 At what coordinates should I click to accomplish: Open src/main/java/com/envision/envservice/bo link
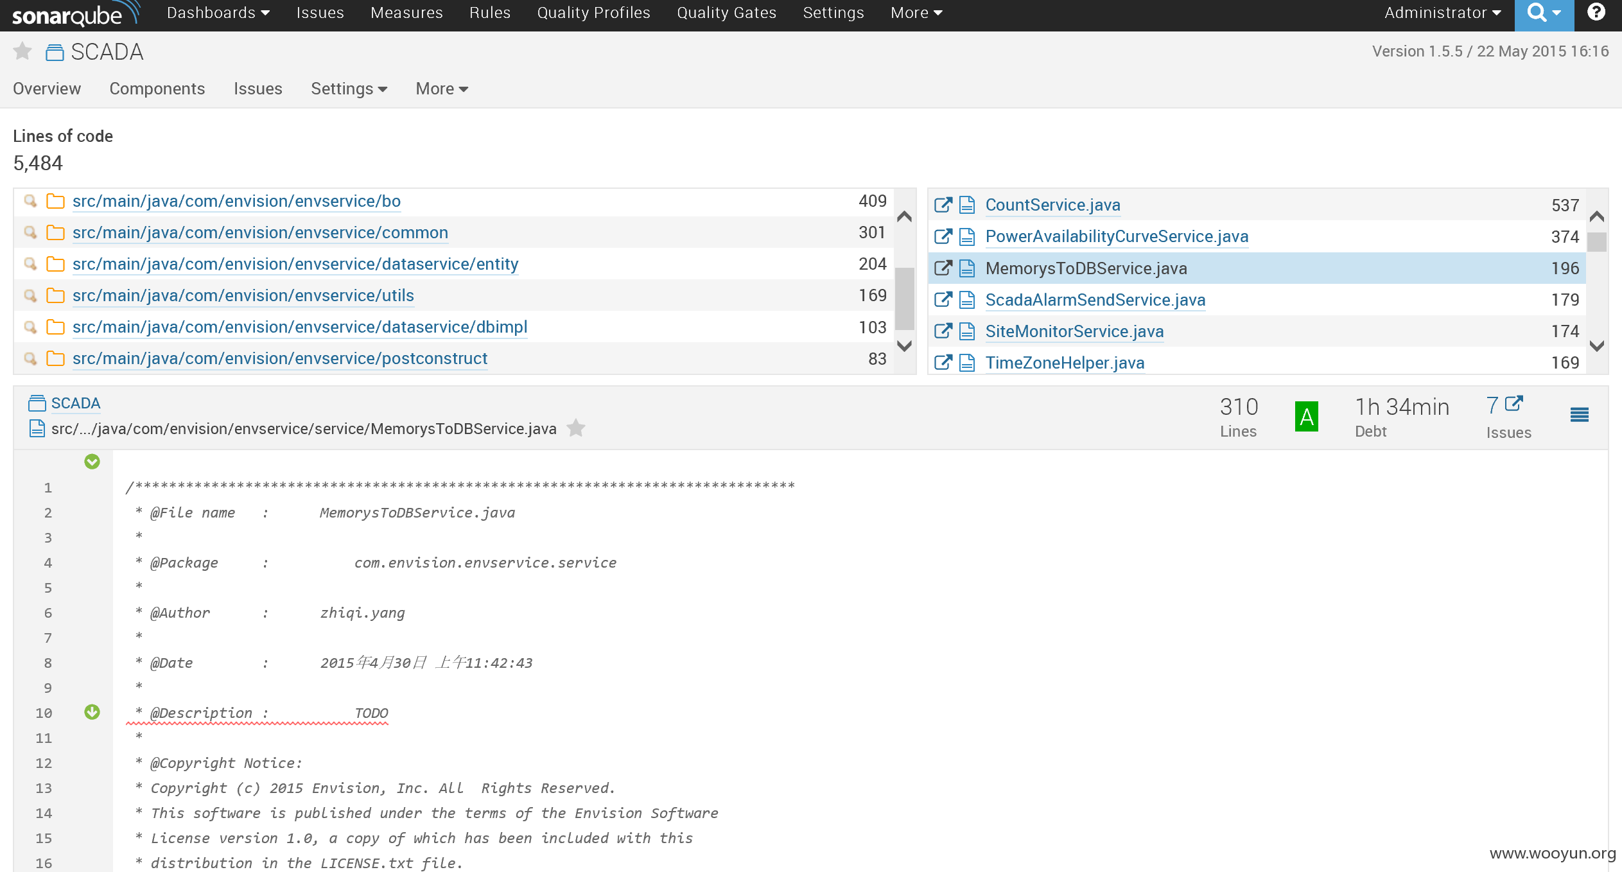click(x=236, y=201)
